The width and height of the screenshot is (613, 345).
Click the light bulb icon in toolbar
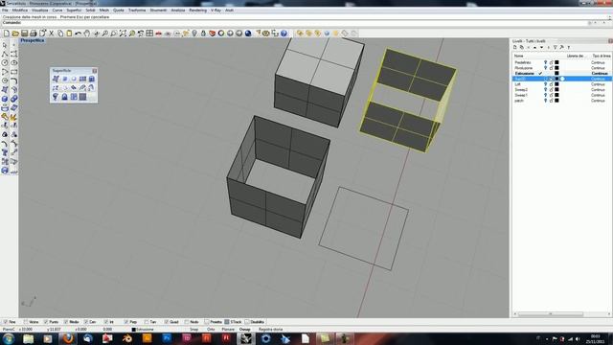[194, 34]
